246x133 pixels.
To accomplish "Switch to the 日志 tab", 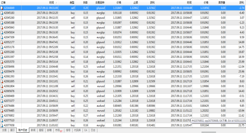I will click(x=93, y=130).
